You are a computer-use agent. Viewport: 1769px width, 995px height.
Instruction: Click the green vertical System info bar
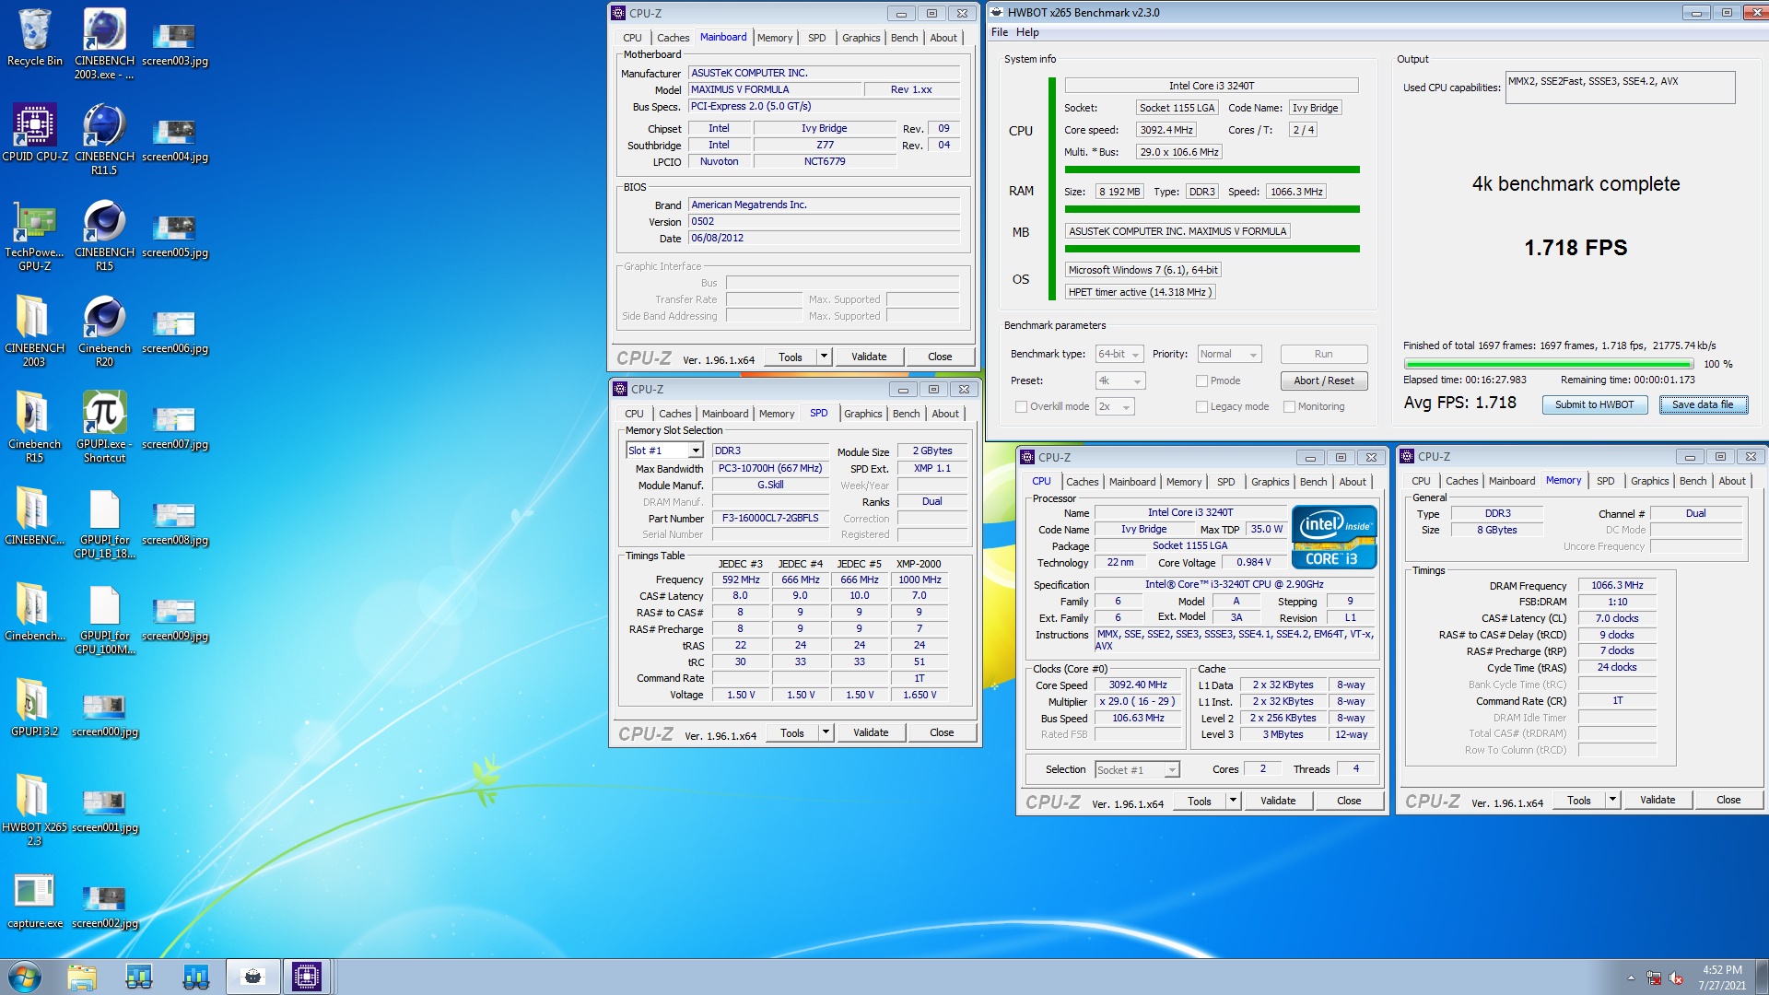(x=1051, y=189)
